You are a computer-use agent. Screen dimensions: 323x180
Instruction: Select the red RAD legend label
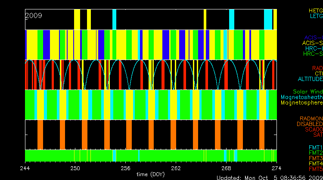(317, 68)
